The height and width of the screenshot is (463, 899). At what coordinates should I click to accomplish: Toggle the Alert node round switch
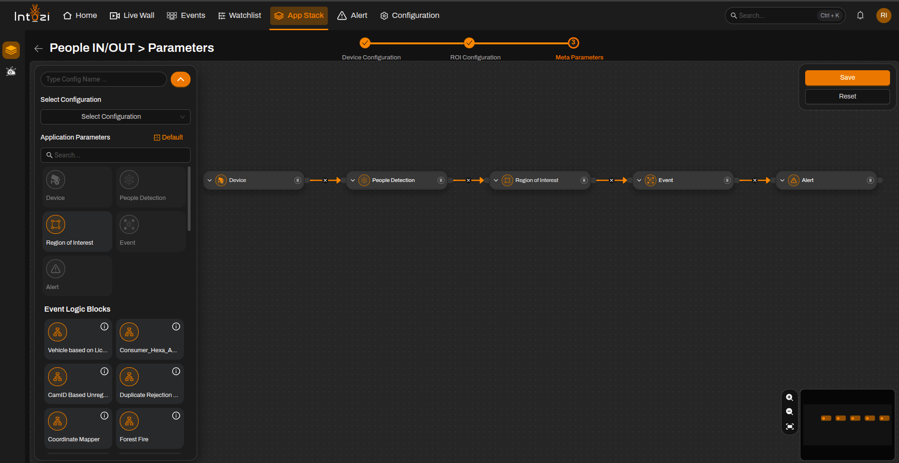[870, 180]
